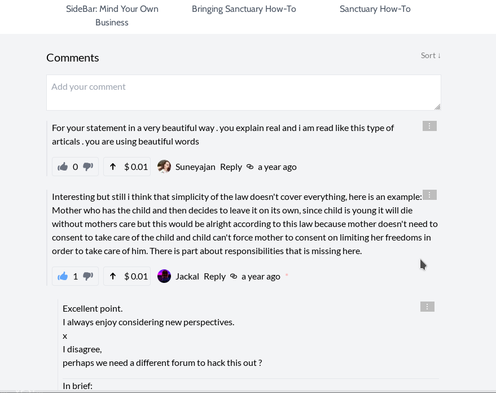Copy the permalink chain icon beside Suneyajan's comment
The width and height of the screenshot is (496, 393).
[250, 167]
